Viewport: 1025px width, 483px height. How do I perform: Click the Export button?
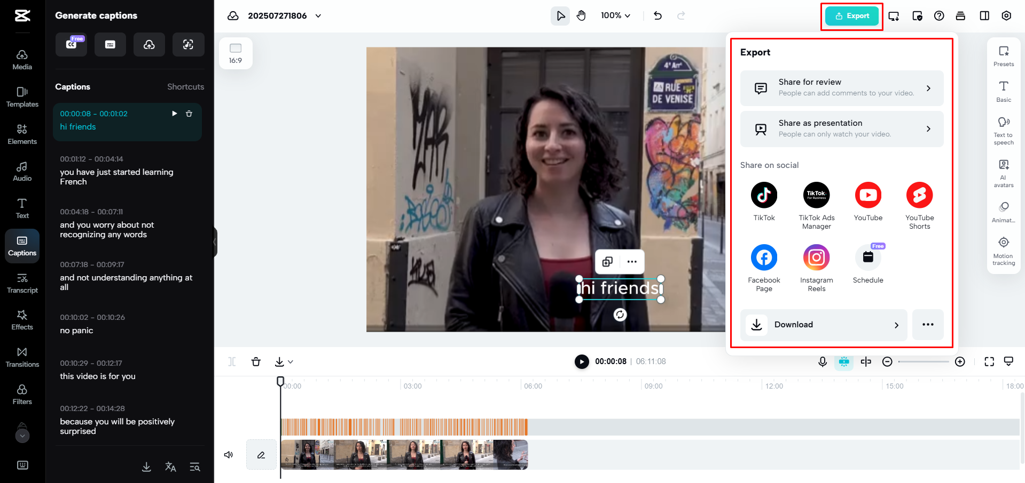pos(851,15)
